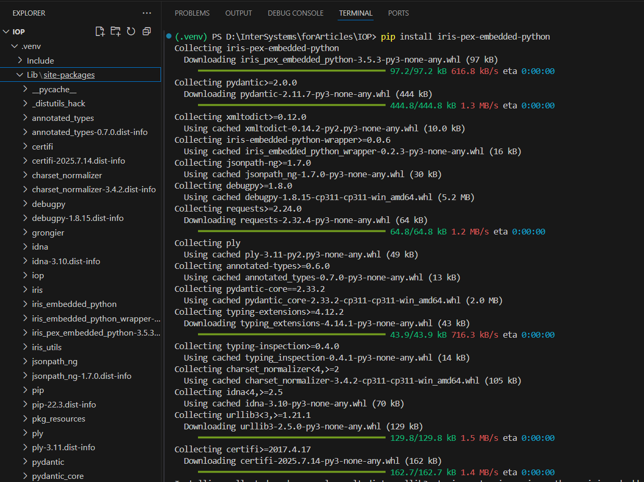
Task: Click the New File icon in Explorer
Action: tap(100, 31)
